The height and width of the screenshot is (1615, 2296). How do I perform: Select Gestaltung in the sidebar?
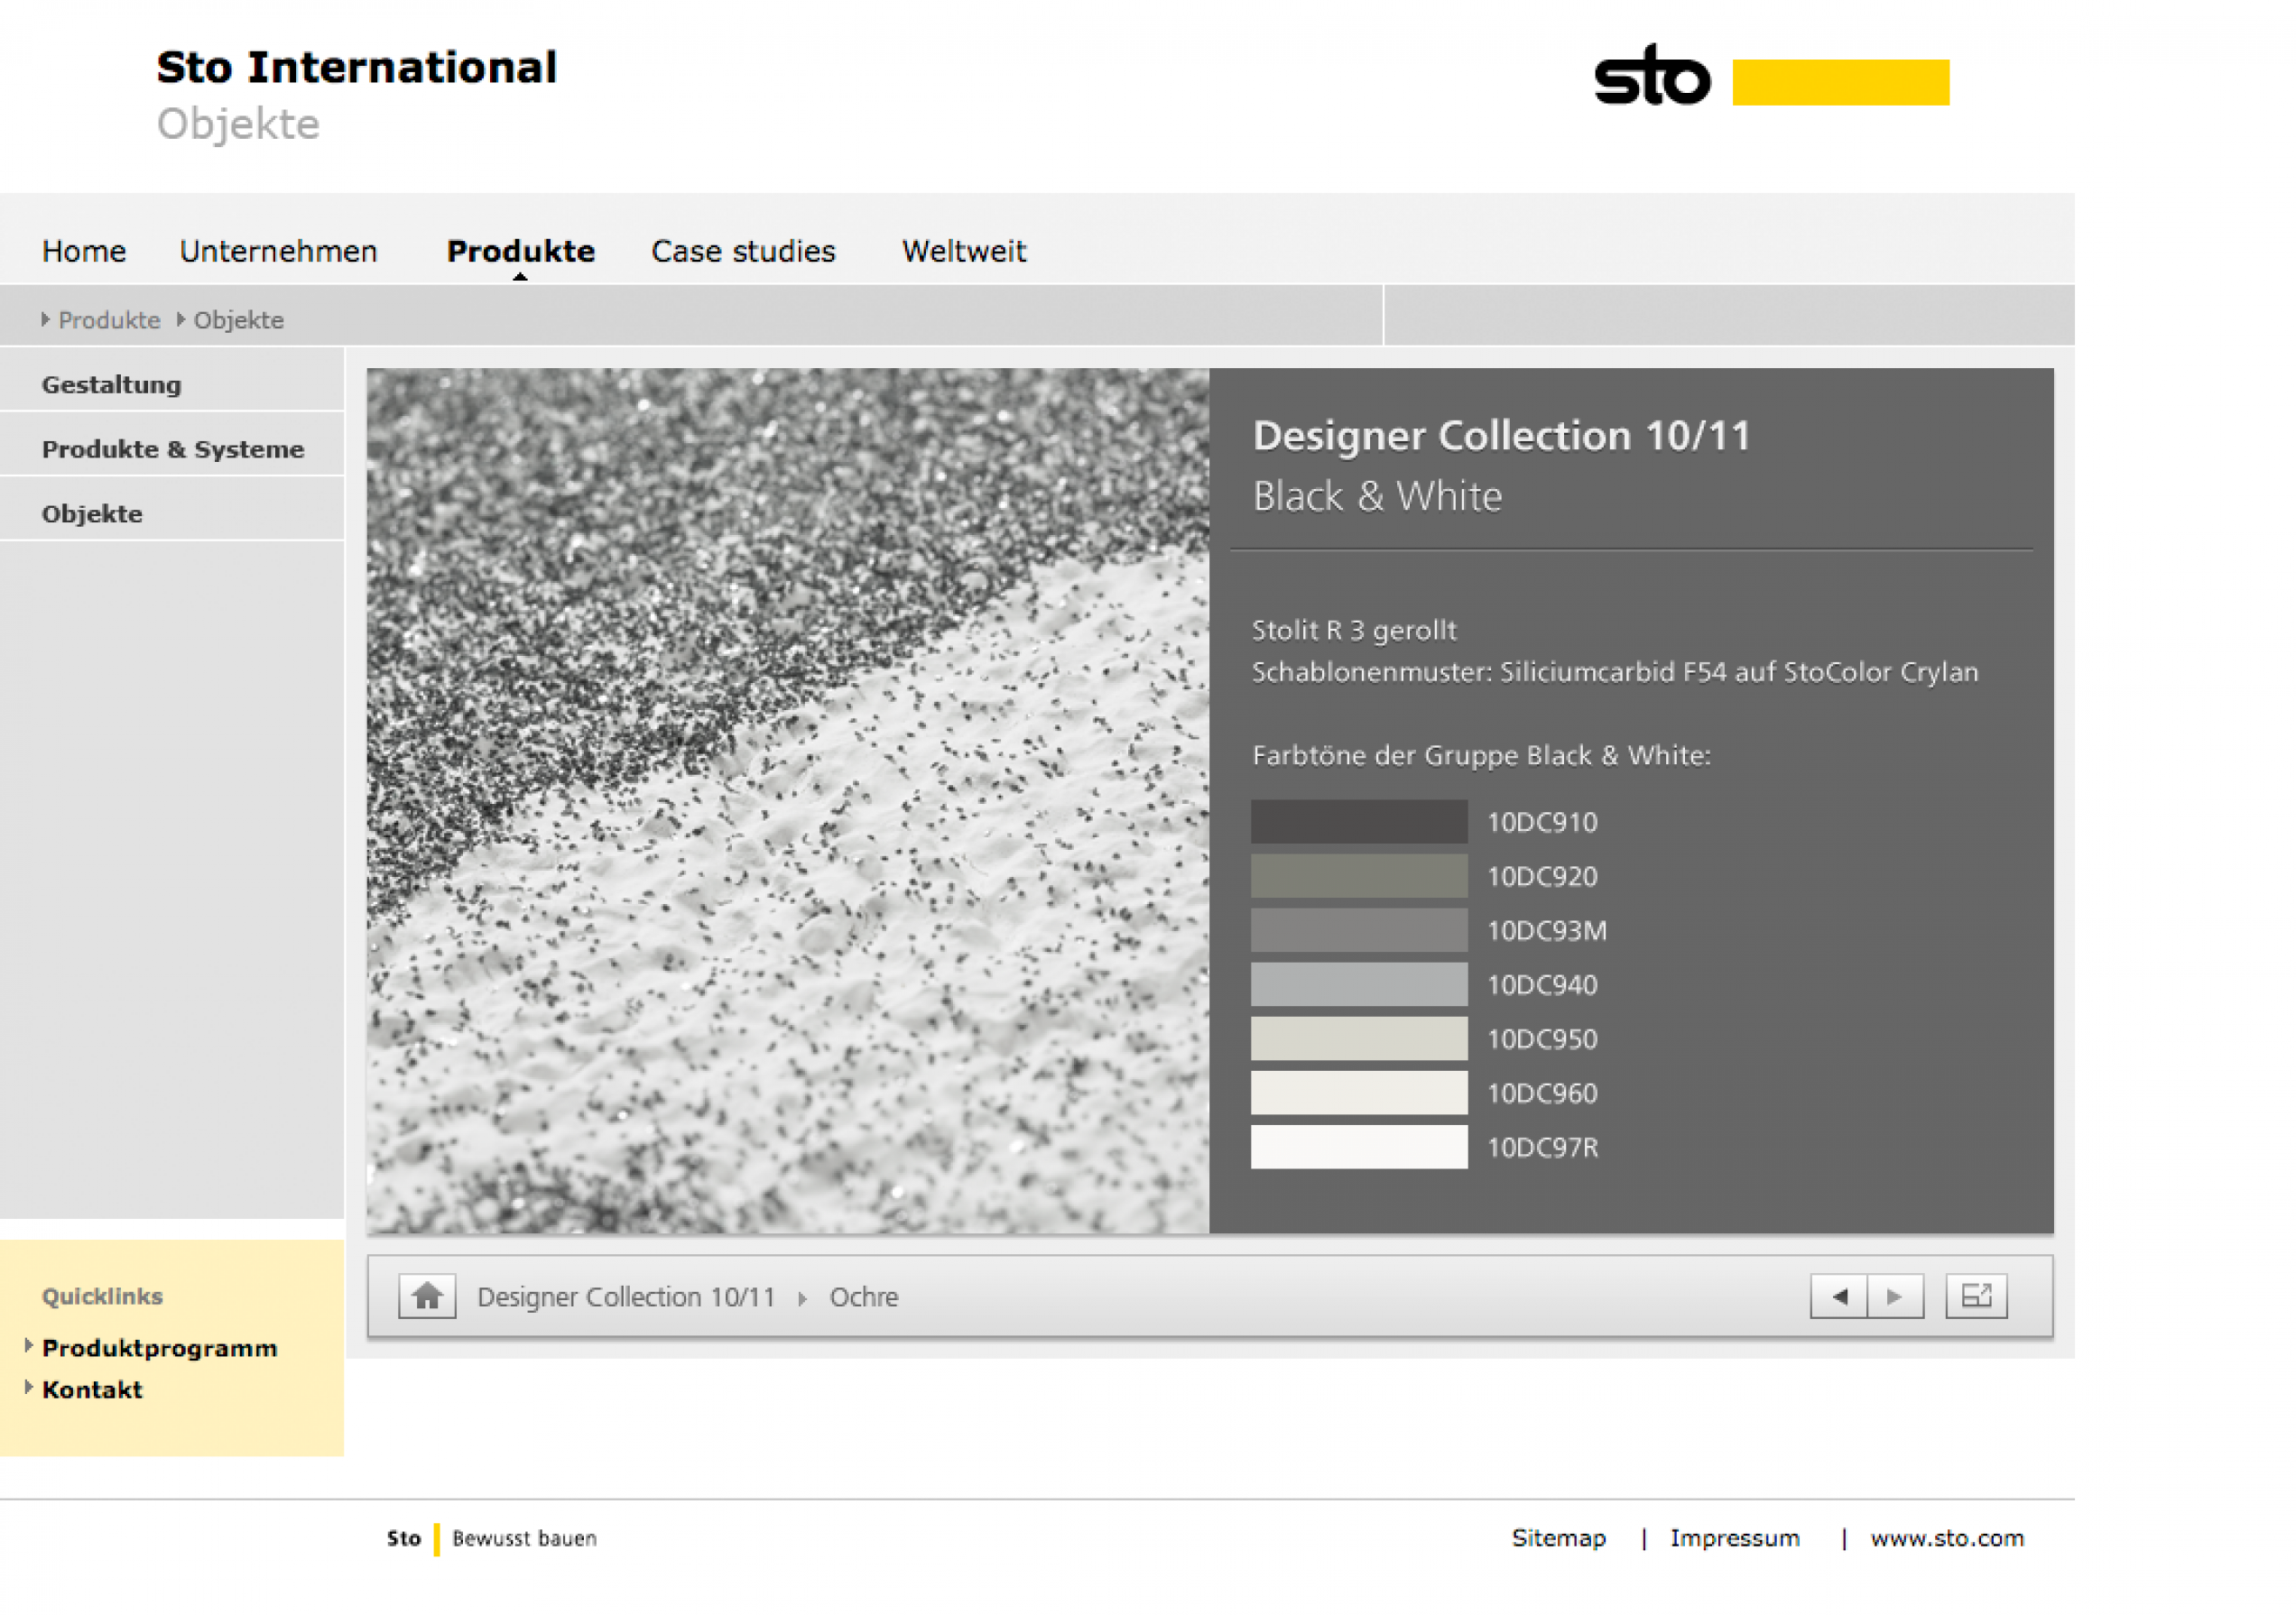112,384
